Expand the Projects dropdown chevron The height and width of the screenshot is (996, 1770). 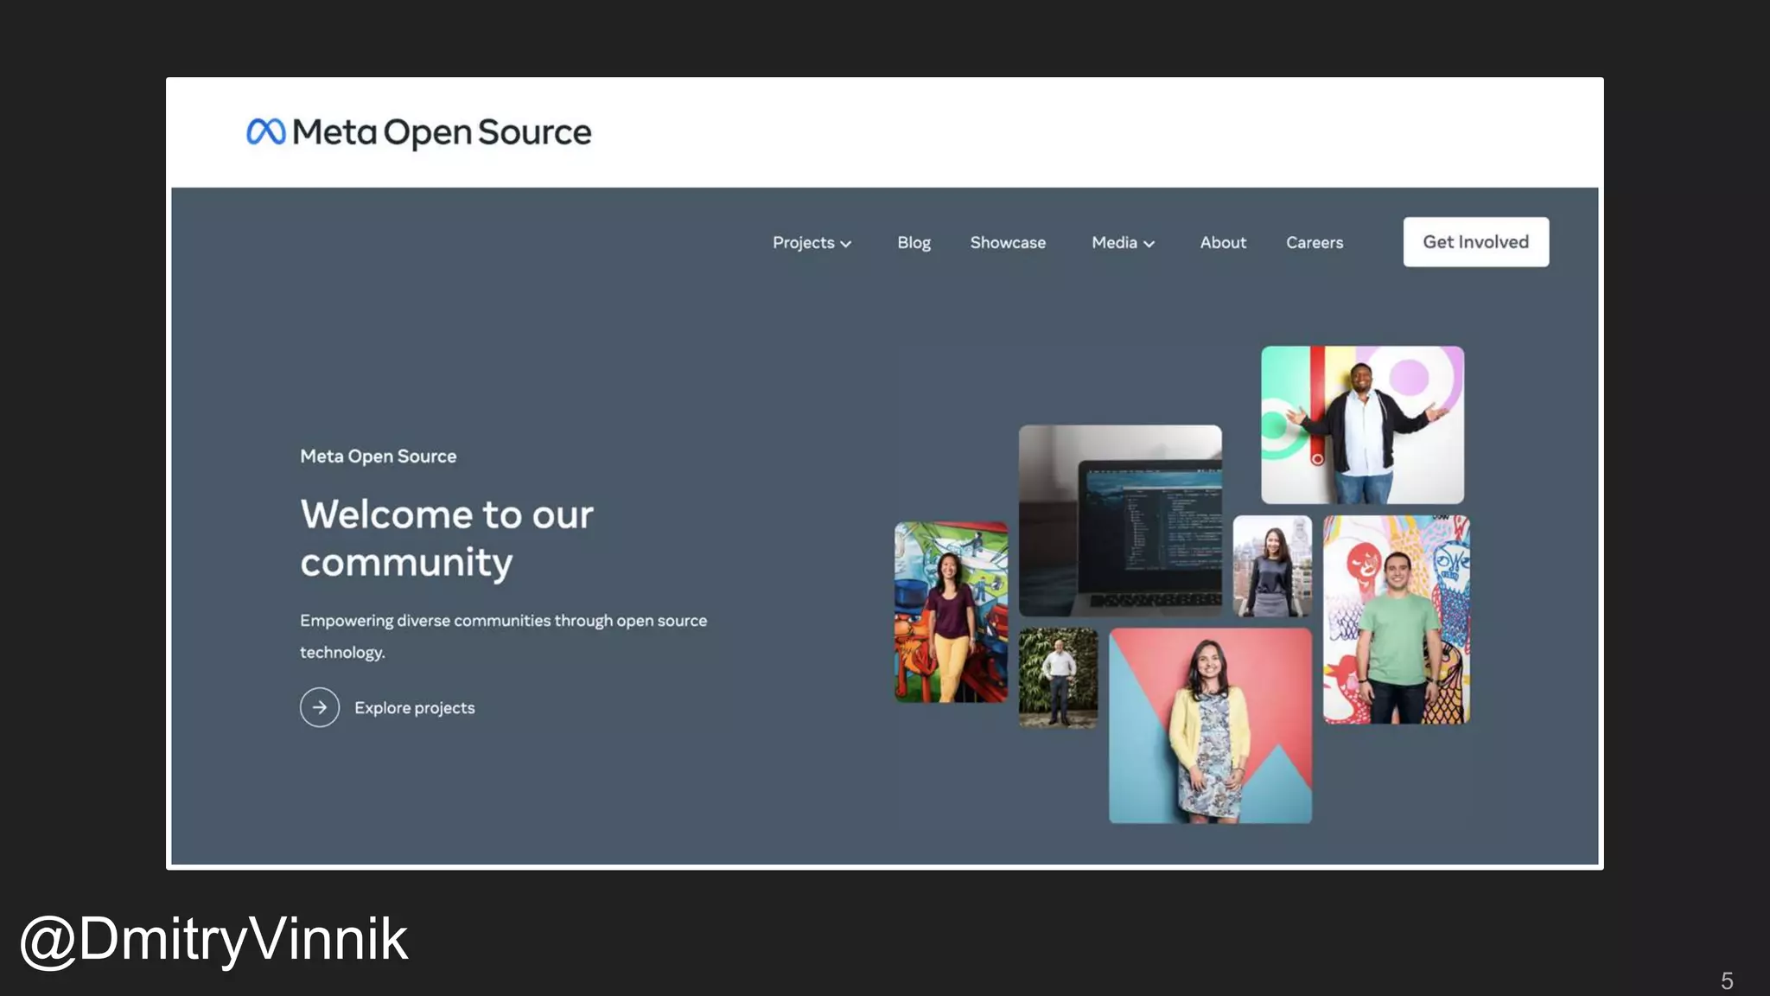click(x=846, y=244)
